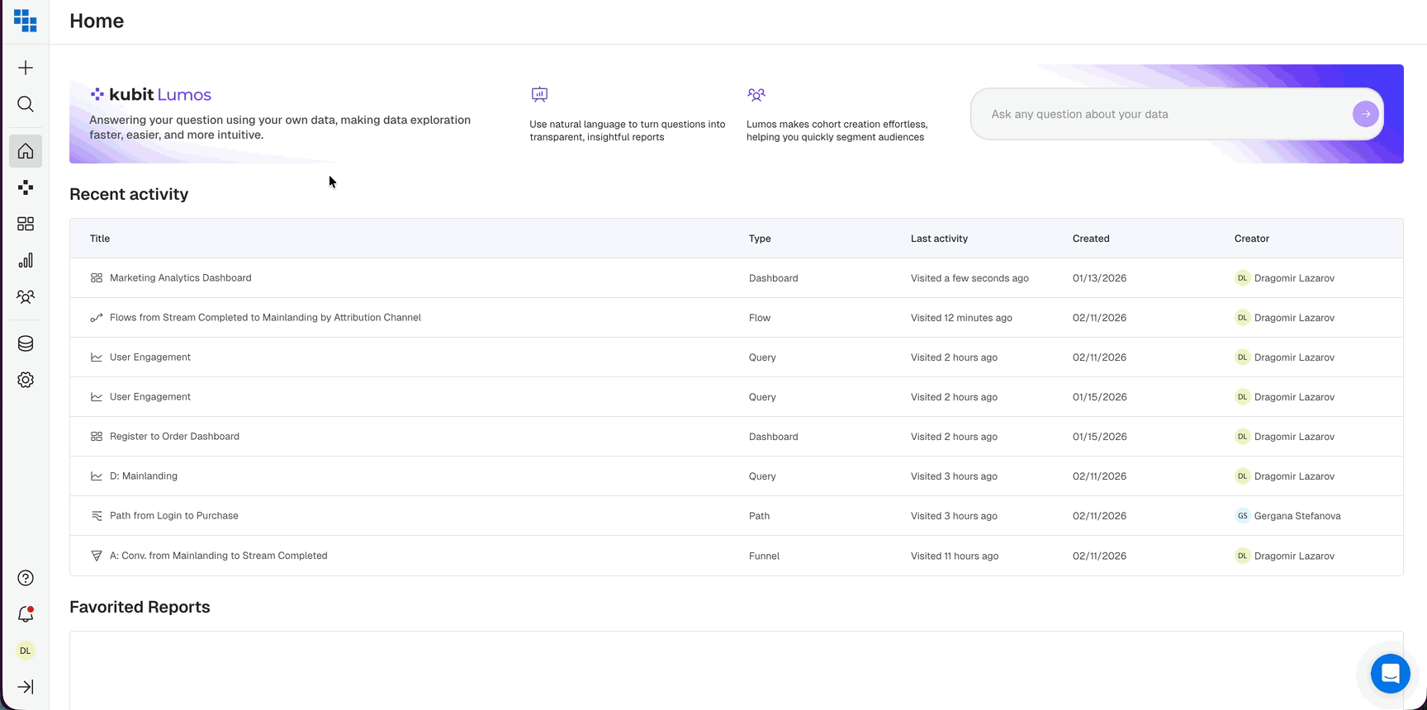Open Register to Order Dashboard
The image size is (1427, 710).
click(x=174, y=437)
